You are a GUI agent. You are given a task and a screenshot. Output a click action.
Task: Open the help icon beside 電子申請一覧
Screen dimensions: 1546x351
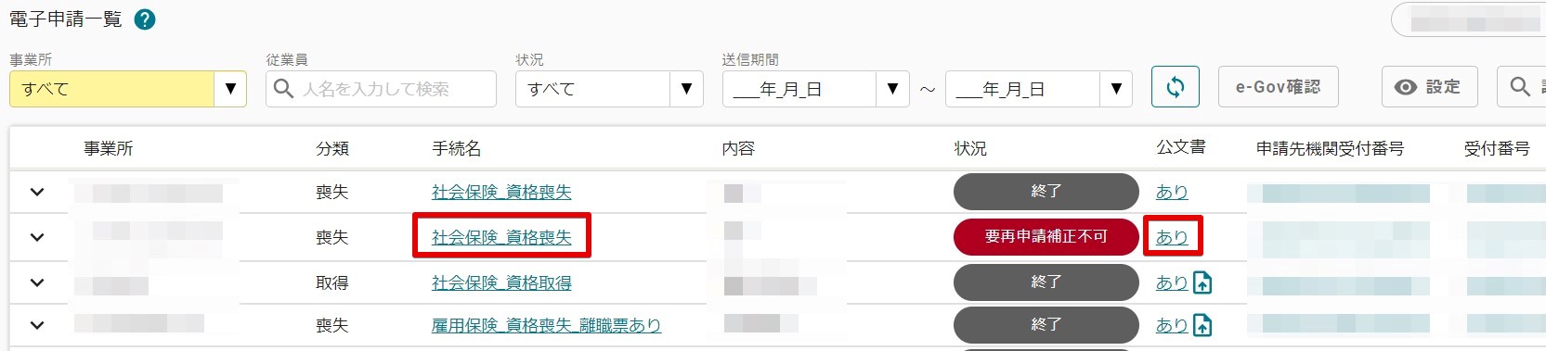(x=145, y=19)
